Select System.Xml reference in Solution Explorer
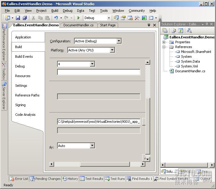This screenshot has width=216, height=189. [x=189, y=66]
